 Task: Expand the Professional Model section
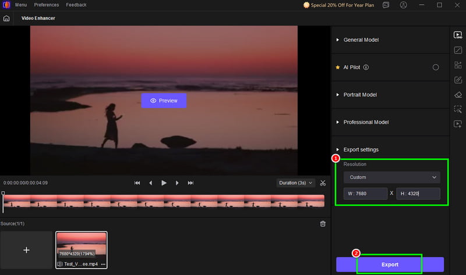390,122
